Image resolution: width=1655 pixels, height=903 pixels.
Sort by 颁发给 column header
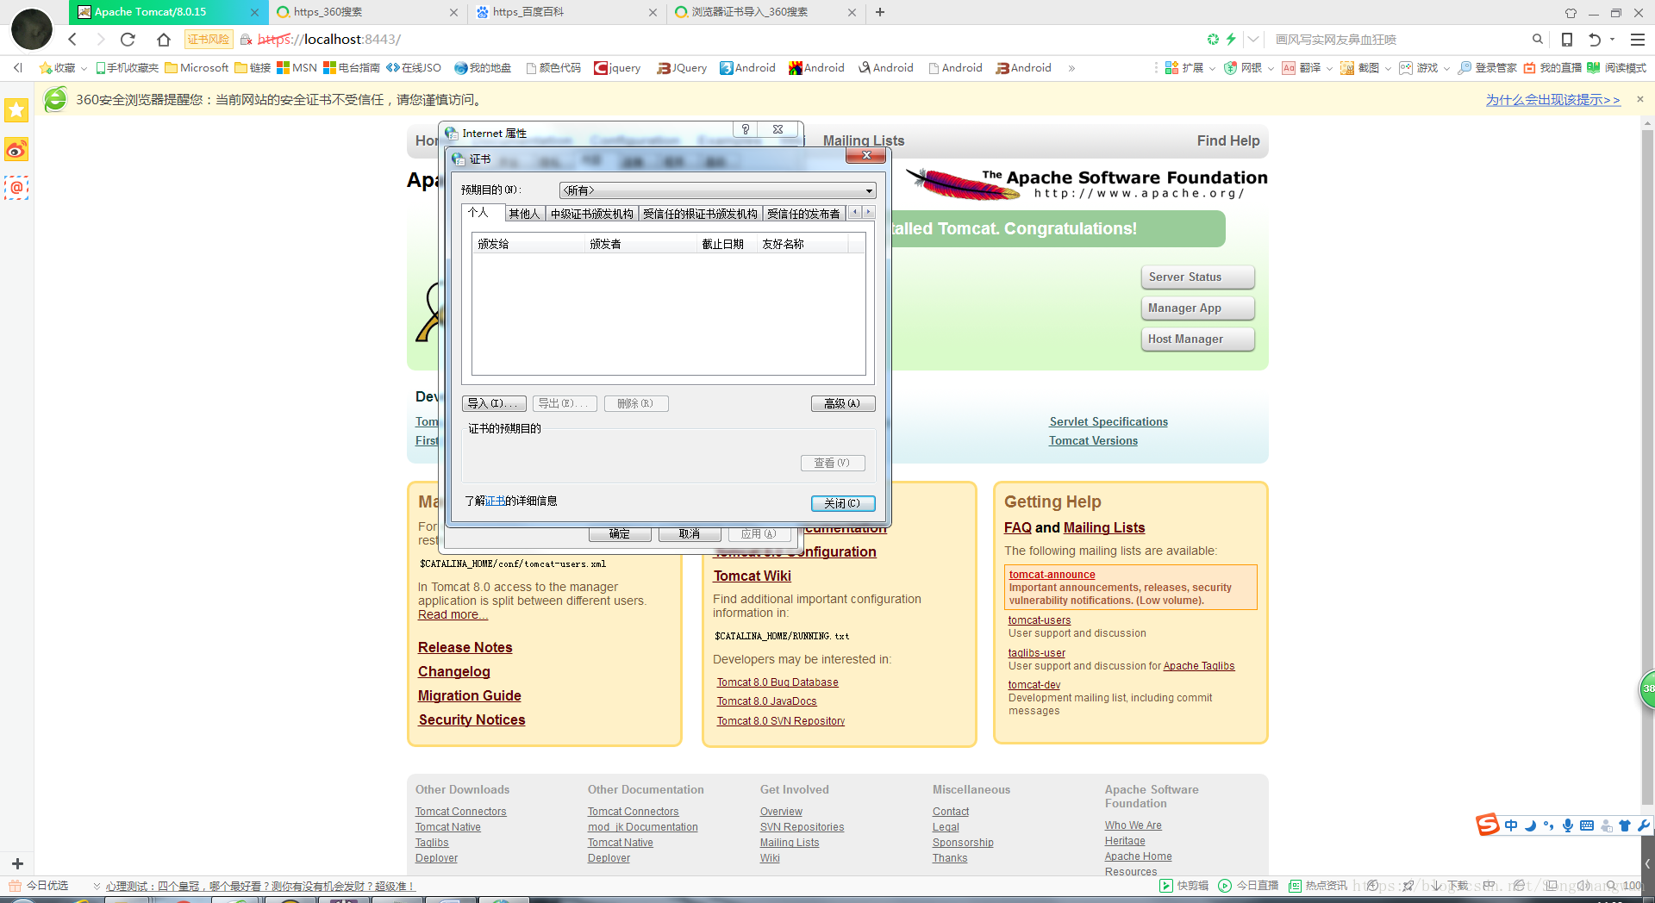[x=528, y=244]
